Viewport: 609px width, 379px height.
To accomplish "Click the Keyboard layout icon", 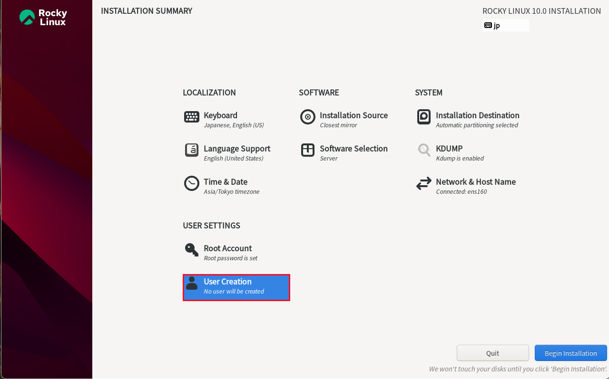I will [192, 117].
